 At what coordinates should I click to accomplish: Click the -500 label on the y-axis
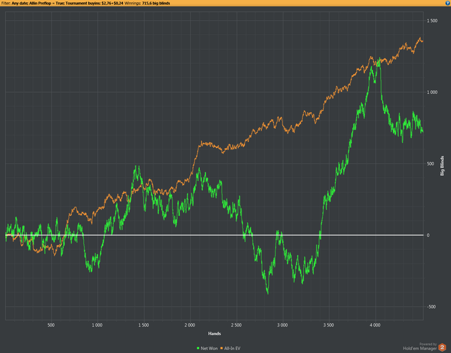[x=432, y=307]
